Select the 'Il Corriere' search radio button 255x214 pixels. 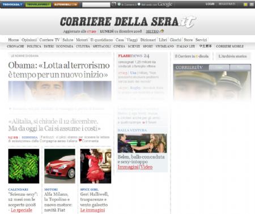pos(119,4)
